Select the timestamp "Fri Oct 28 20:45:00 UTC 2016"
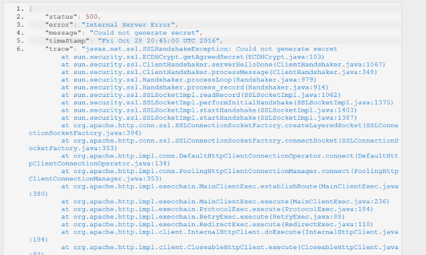This screenshot has height=255, width=426. point(159,41)
